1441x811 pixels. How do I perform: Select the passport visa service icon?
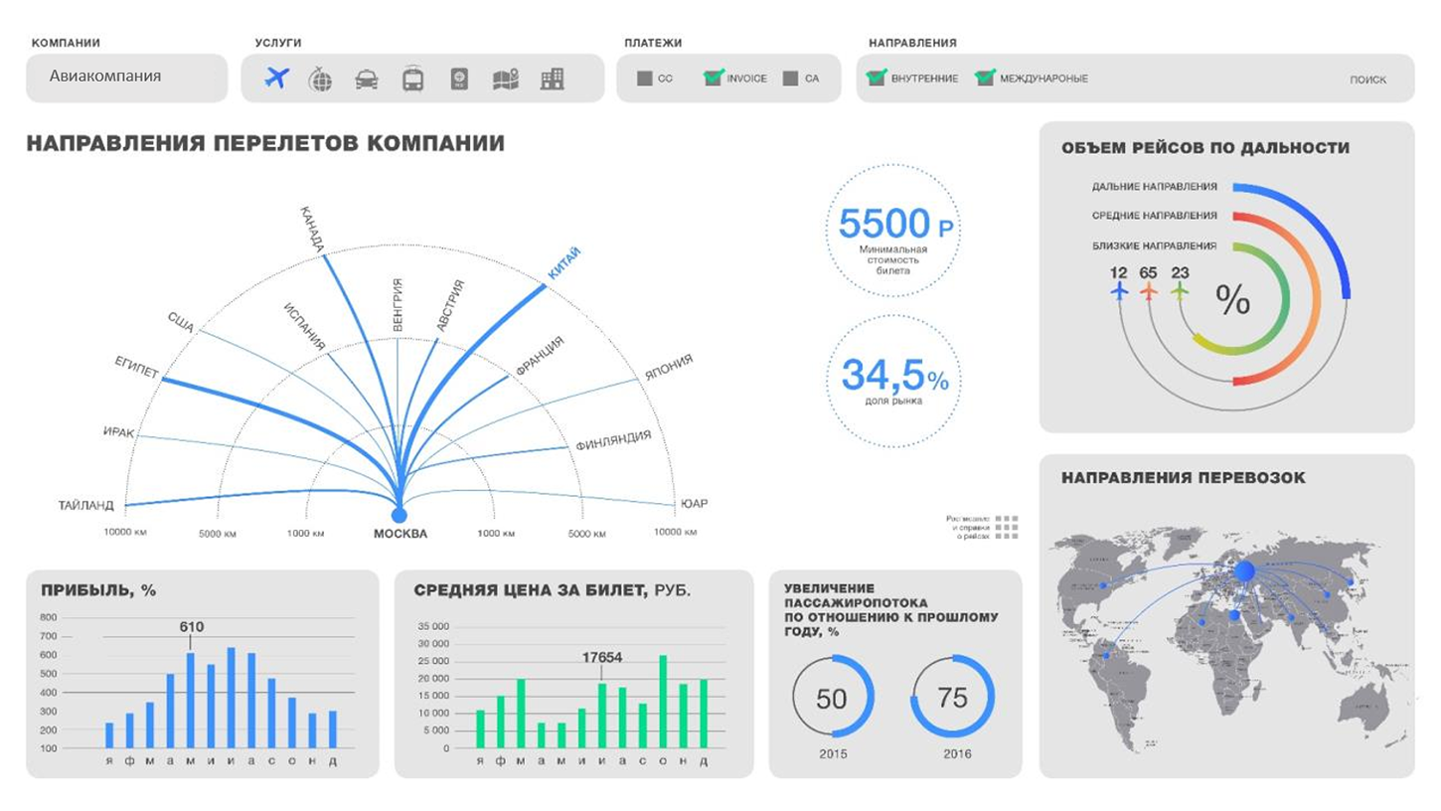pos(459,79)
